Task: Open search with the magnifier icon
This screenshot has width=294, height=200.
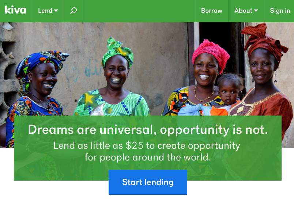Action: pos(73,11)
